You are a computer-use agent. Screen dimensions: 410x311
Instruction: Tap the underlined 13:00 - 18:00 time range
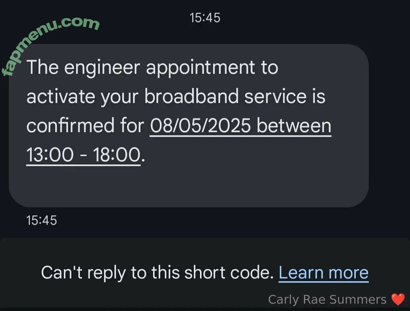pos(83,155)
